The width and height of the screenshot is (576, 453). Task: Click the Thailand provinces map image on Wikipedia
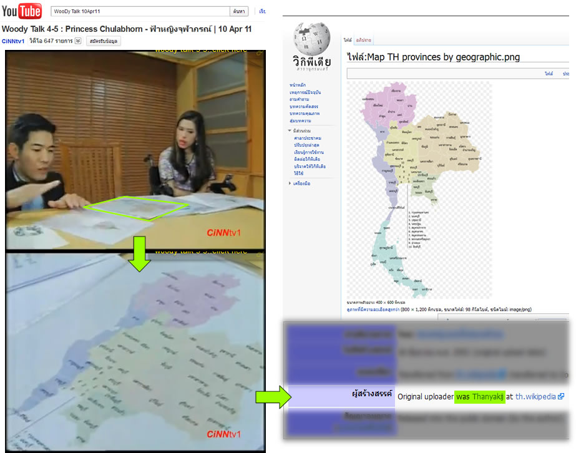tap(419, 190)
